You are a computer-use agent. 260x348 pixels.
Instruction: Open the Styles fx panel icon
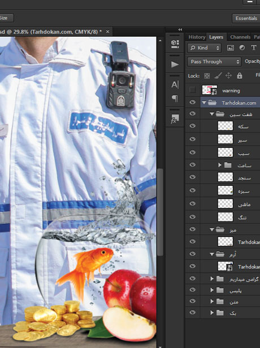(175, 118)
